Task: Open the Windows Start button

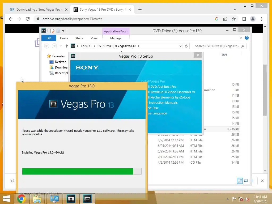Action: [7, 199]
